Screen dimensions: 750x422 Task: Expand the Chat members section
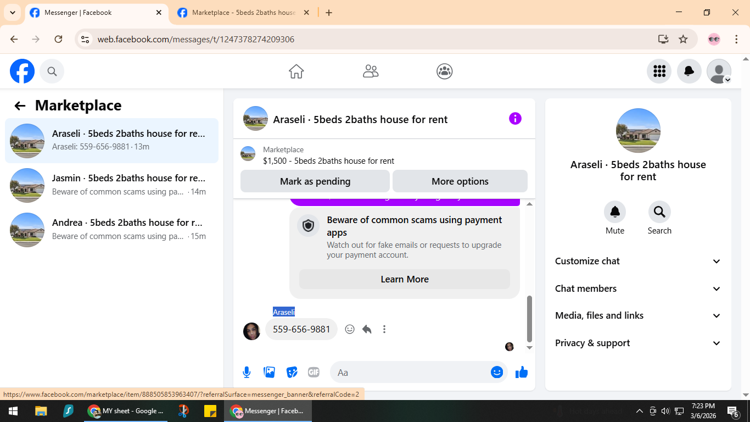pyautogui.click(x=638, y=288)
